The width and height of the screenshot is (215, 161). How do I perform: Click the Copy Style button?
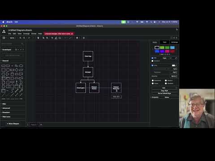164,91
